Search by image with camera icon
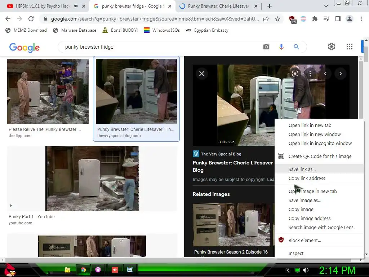This screenshot has width=369, height=277. 266,47
